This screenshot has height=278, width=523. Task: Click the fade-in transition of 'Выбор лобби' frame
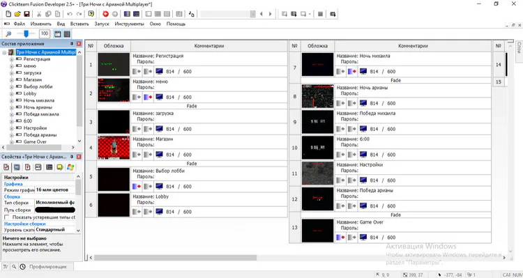click(137, 186)
